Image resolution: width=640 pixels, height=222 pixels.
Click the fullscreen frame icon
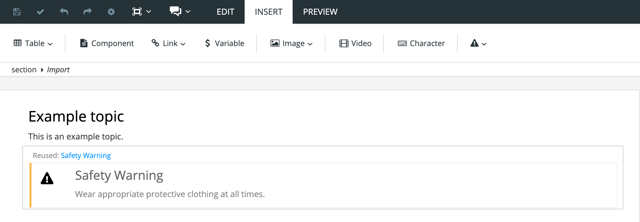[x=137, y=12]
